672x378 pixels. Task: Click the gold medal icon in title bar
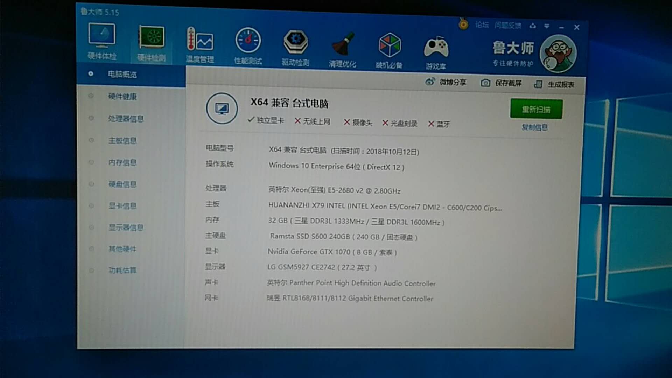(x=463, y=24)
